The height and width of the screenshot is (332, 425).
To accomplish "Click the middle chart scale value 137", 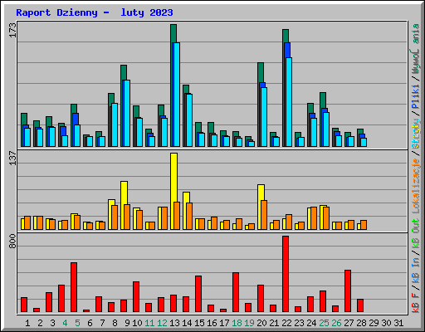I will tap(12, 158).
